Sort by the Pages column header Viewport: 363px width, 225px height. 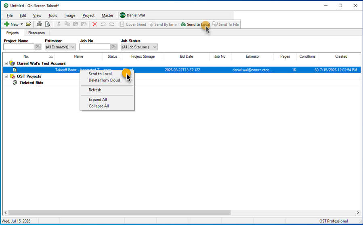pyautogui.click(x=285, y=56)
